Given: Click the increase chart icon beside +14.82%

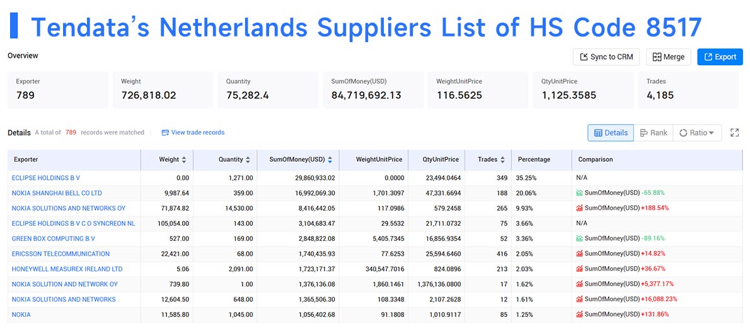Looking at the screenshot, I should 580,254.
